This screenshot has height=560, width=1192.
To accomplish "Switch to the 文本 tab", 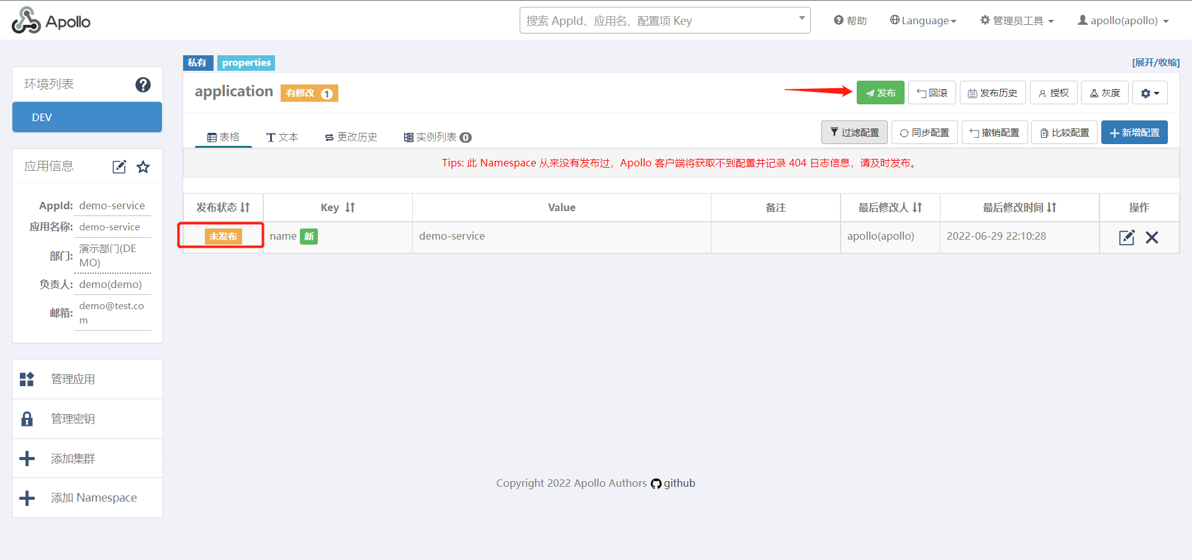I will tap(282, 137).
